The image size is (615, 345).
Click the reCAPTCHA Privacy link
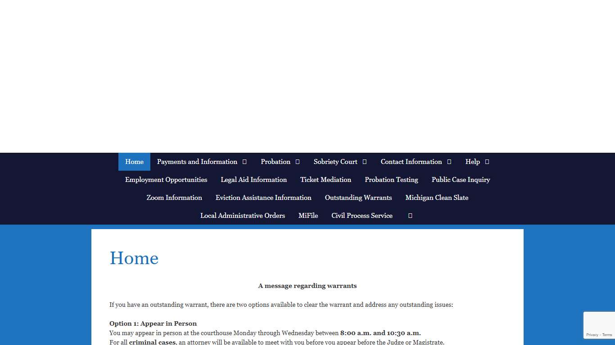(x=592, y=335)
